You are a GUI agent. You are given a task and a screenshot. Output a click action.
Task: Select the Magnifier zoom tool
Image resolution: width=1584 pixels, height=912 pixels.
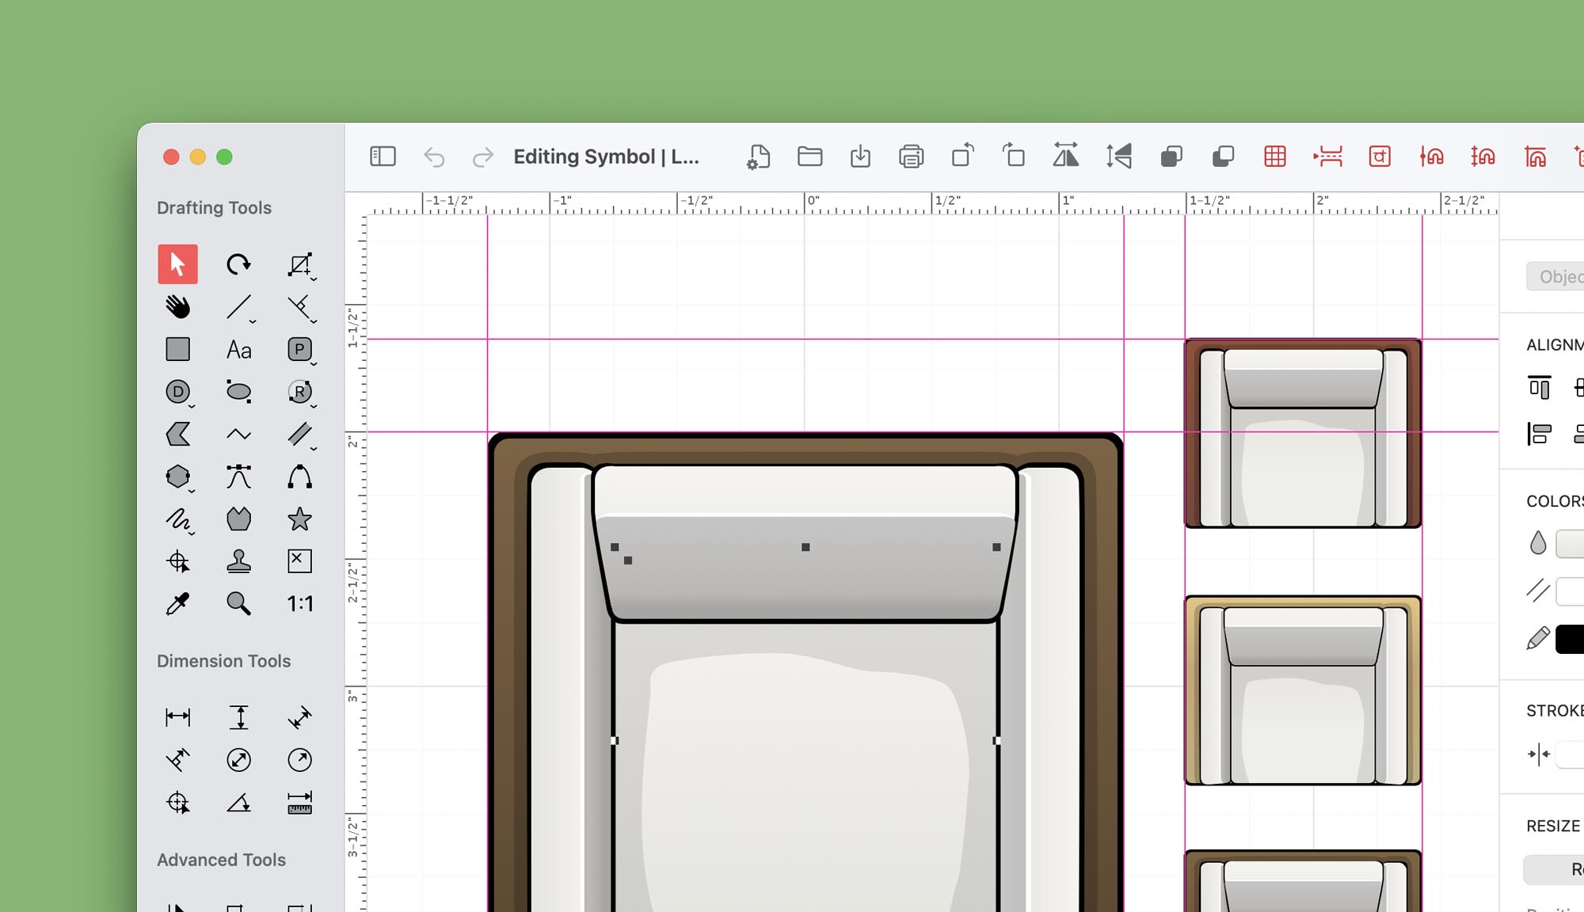click(x=238, y=603)
